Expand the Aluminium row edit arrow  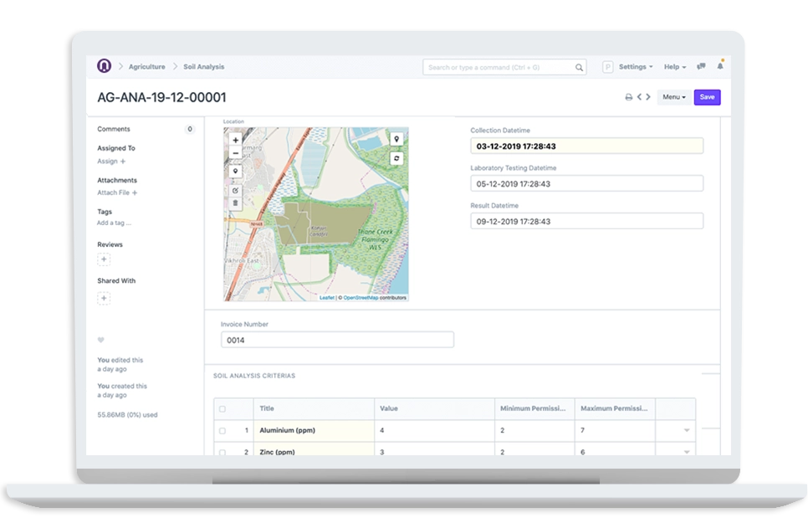[687, 430]
